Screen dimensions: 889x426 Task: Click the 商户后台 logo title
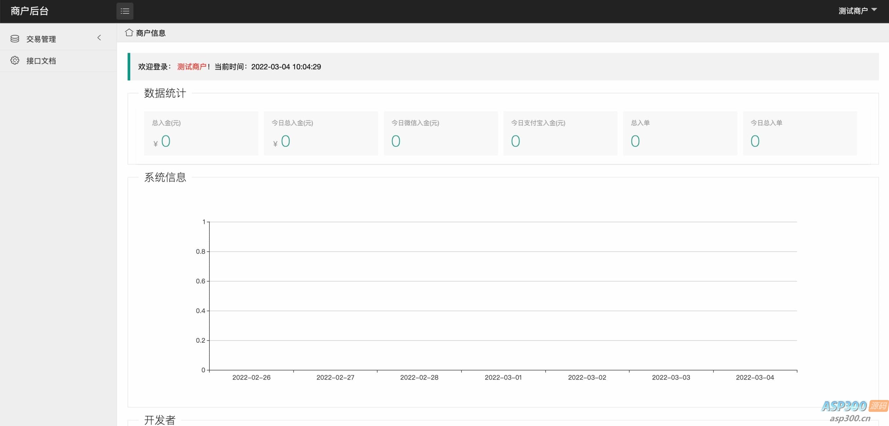click(30, 11)
